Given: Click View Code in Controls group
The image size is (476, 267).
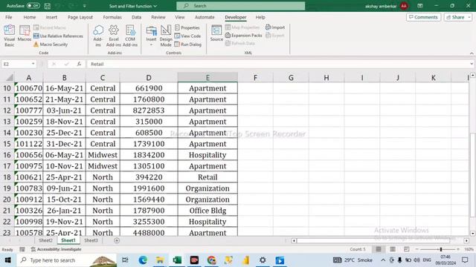Looking at the screenshot, I should click(187, 36).
